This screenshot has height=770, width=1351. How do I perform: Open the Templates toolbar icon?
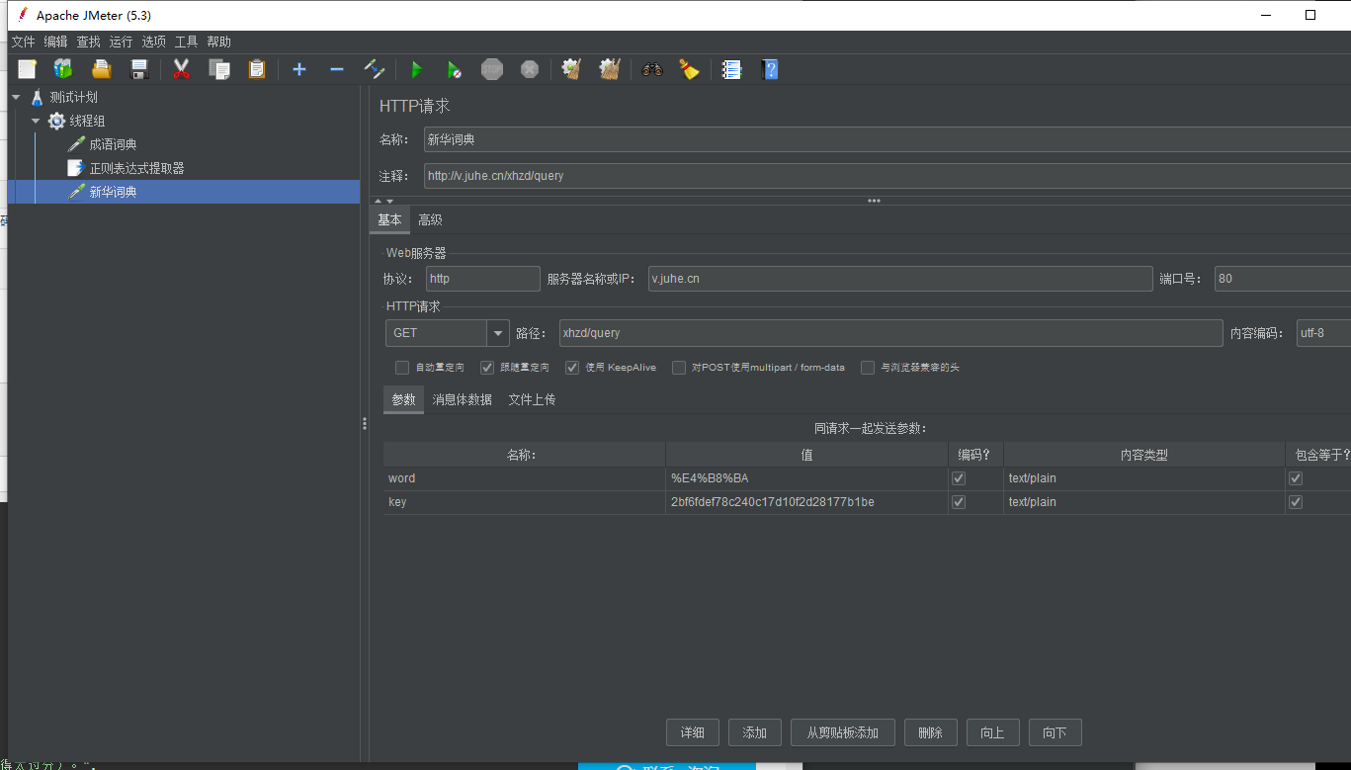pyautogui.click(x=63, y=69)
